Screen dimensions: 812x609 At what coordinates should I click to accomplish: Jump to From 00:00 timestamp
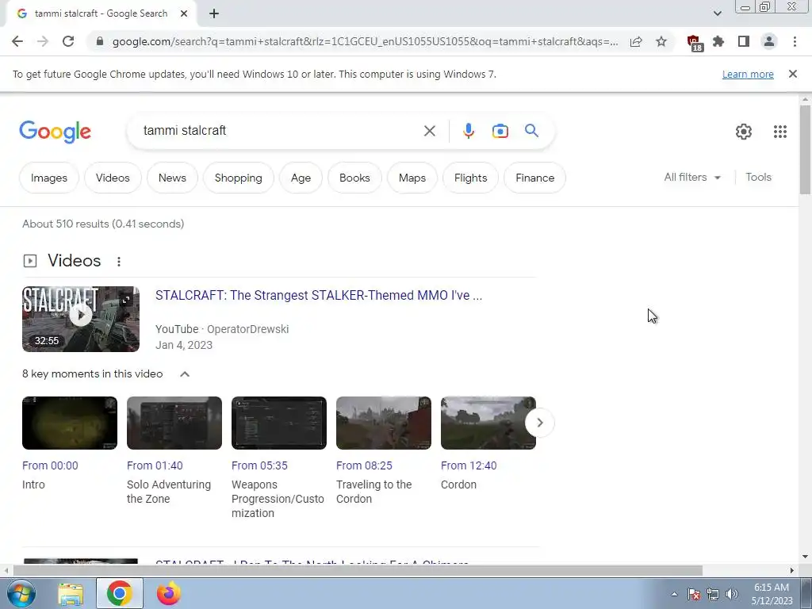pyautogui.click(x=50, y=465)
